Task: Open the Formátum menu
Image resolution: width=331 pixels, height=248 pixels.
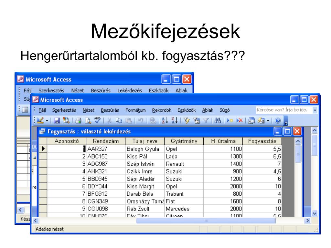Action: [135, 110]
